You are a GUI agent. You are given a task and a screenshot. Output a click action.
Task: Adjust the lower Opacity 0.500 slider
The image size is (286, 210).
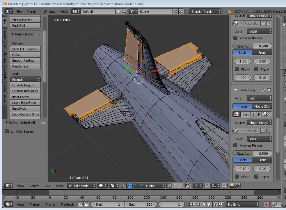(x=253, y=154)
